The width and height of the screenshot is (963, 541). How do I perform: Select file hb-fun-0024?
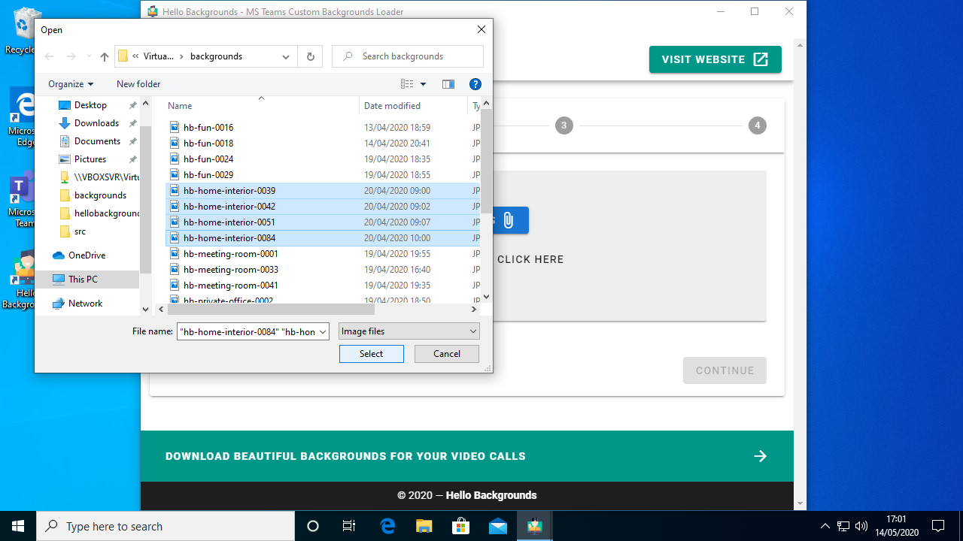pos(208,159)
